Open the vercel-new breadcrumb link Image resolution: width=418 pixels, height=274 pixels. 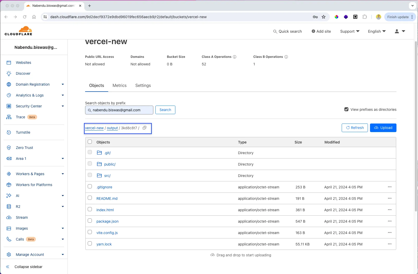coord(94,128)
